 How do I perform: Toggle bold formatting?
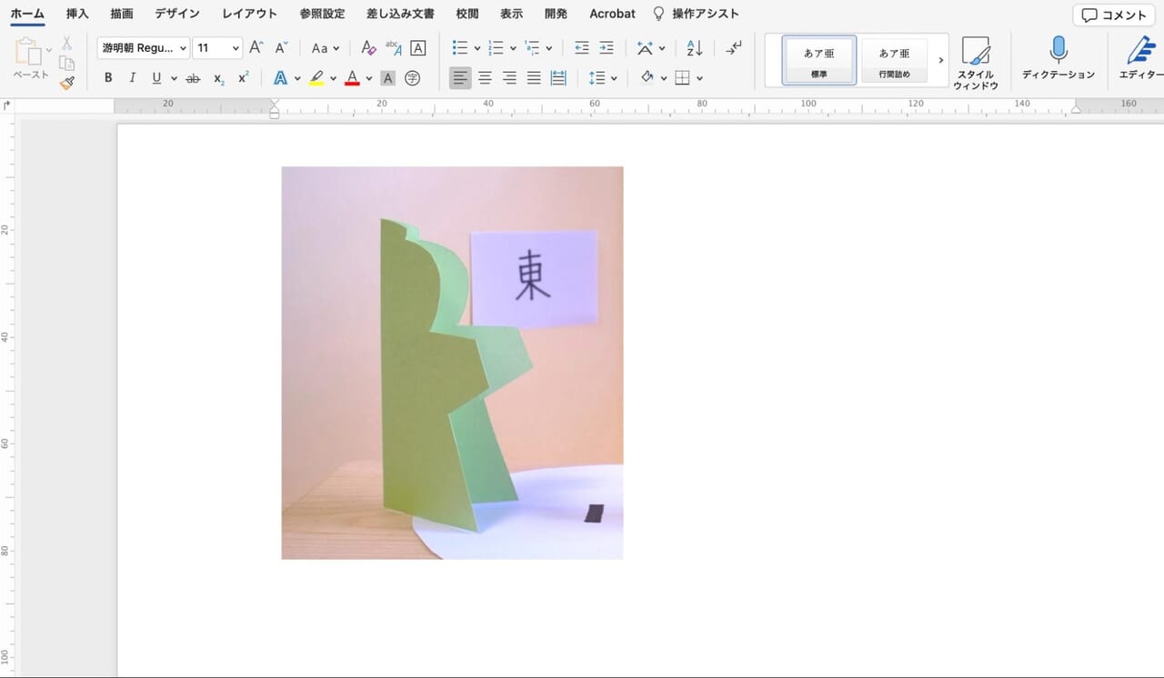(107, 77)
